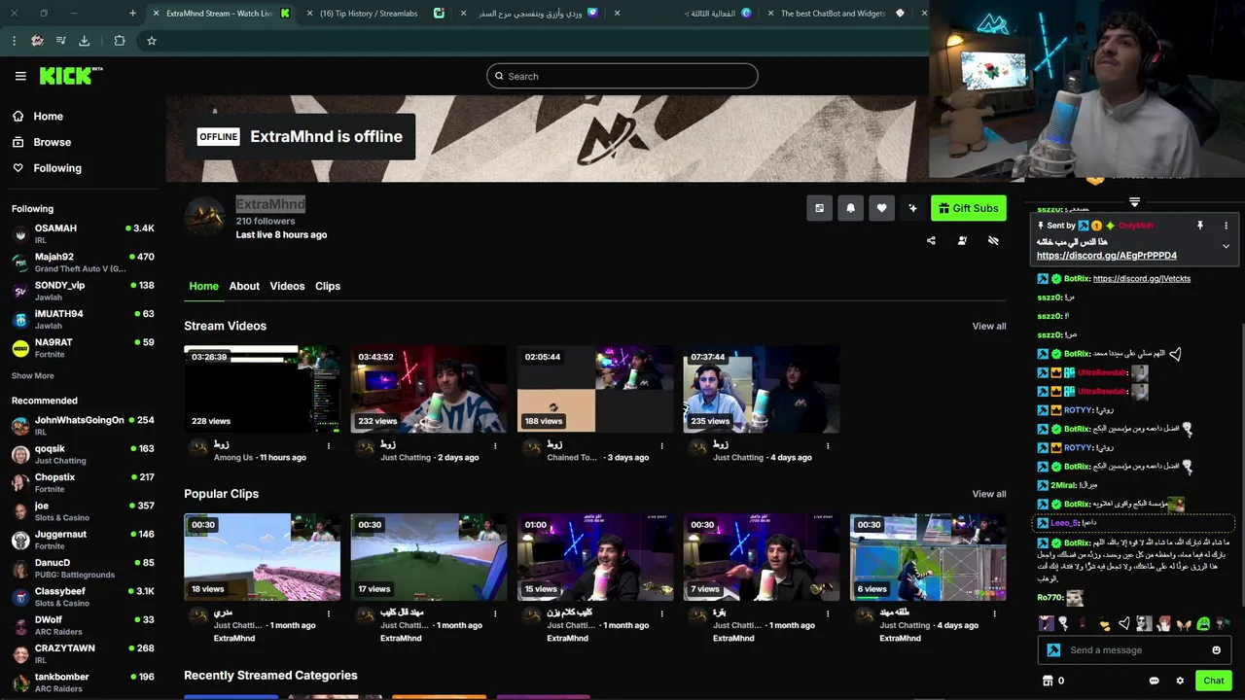Open the browser three-dot menu

point(14,41)
